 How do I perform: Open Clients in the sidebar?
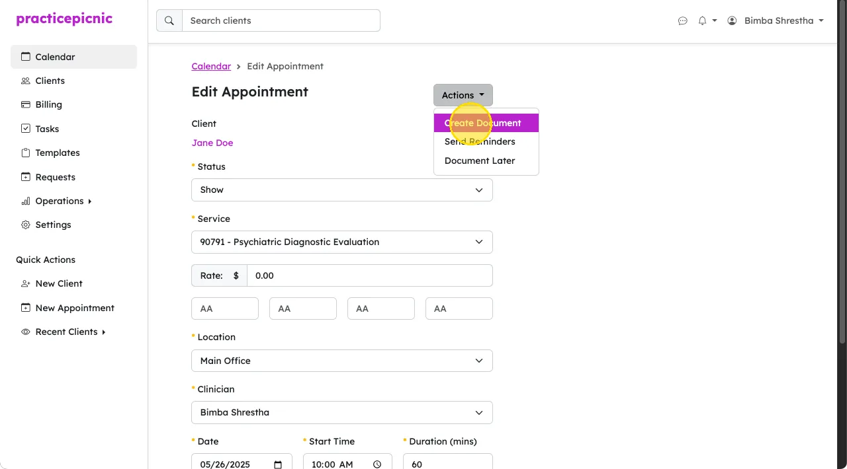pos(73,81)
